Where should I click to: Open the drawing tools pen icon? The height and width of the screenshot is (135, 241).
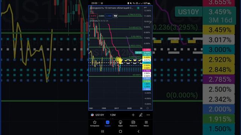(140, 115)
